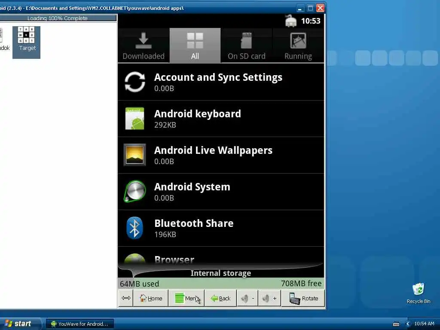Open Android Live Wallpapers entry
The image size is (440, 330).
coord(221,155)
